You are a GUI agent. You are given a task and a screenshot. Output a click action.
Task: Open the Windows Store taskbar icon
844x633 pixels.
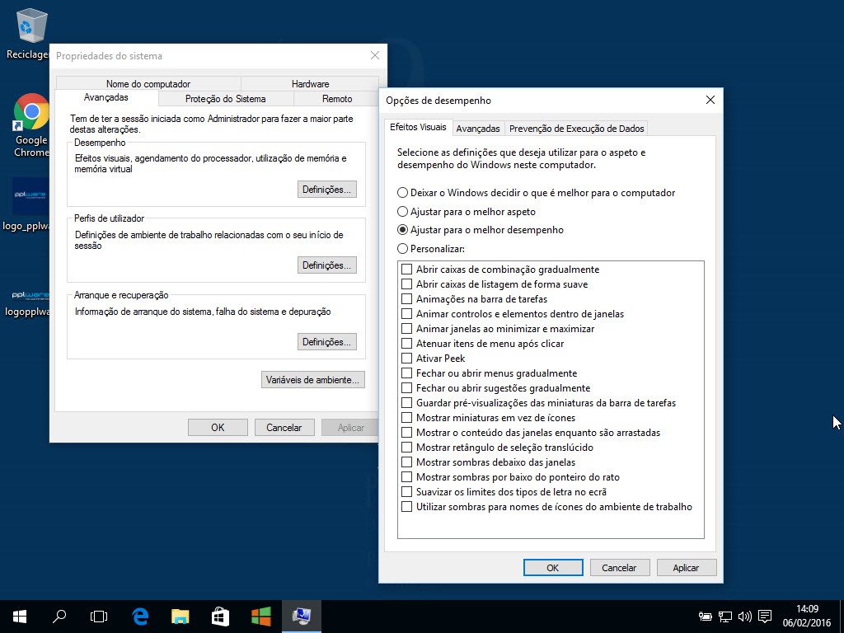pyautogui.click(x=220, y=616)
